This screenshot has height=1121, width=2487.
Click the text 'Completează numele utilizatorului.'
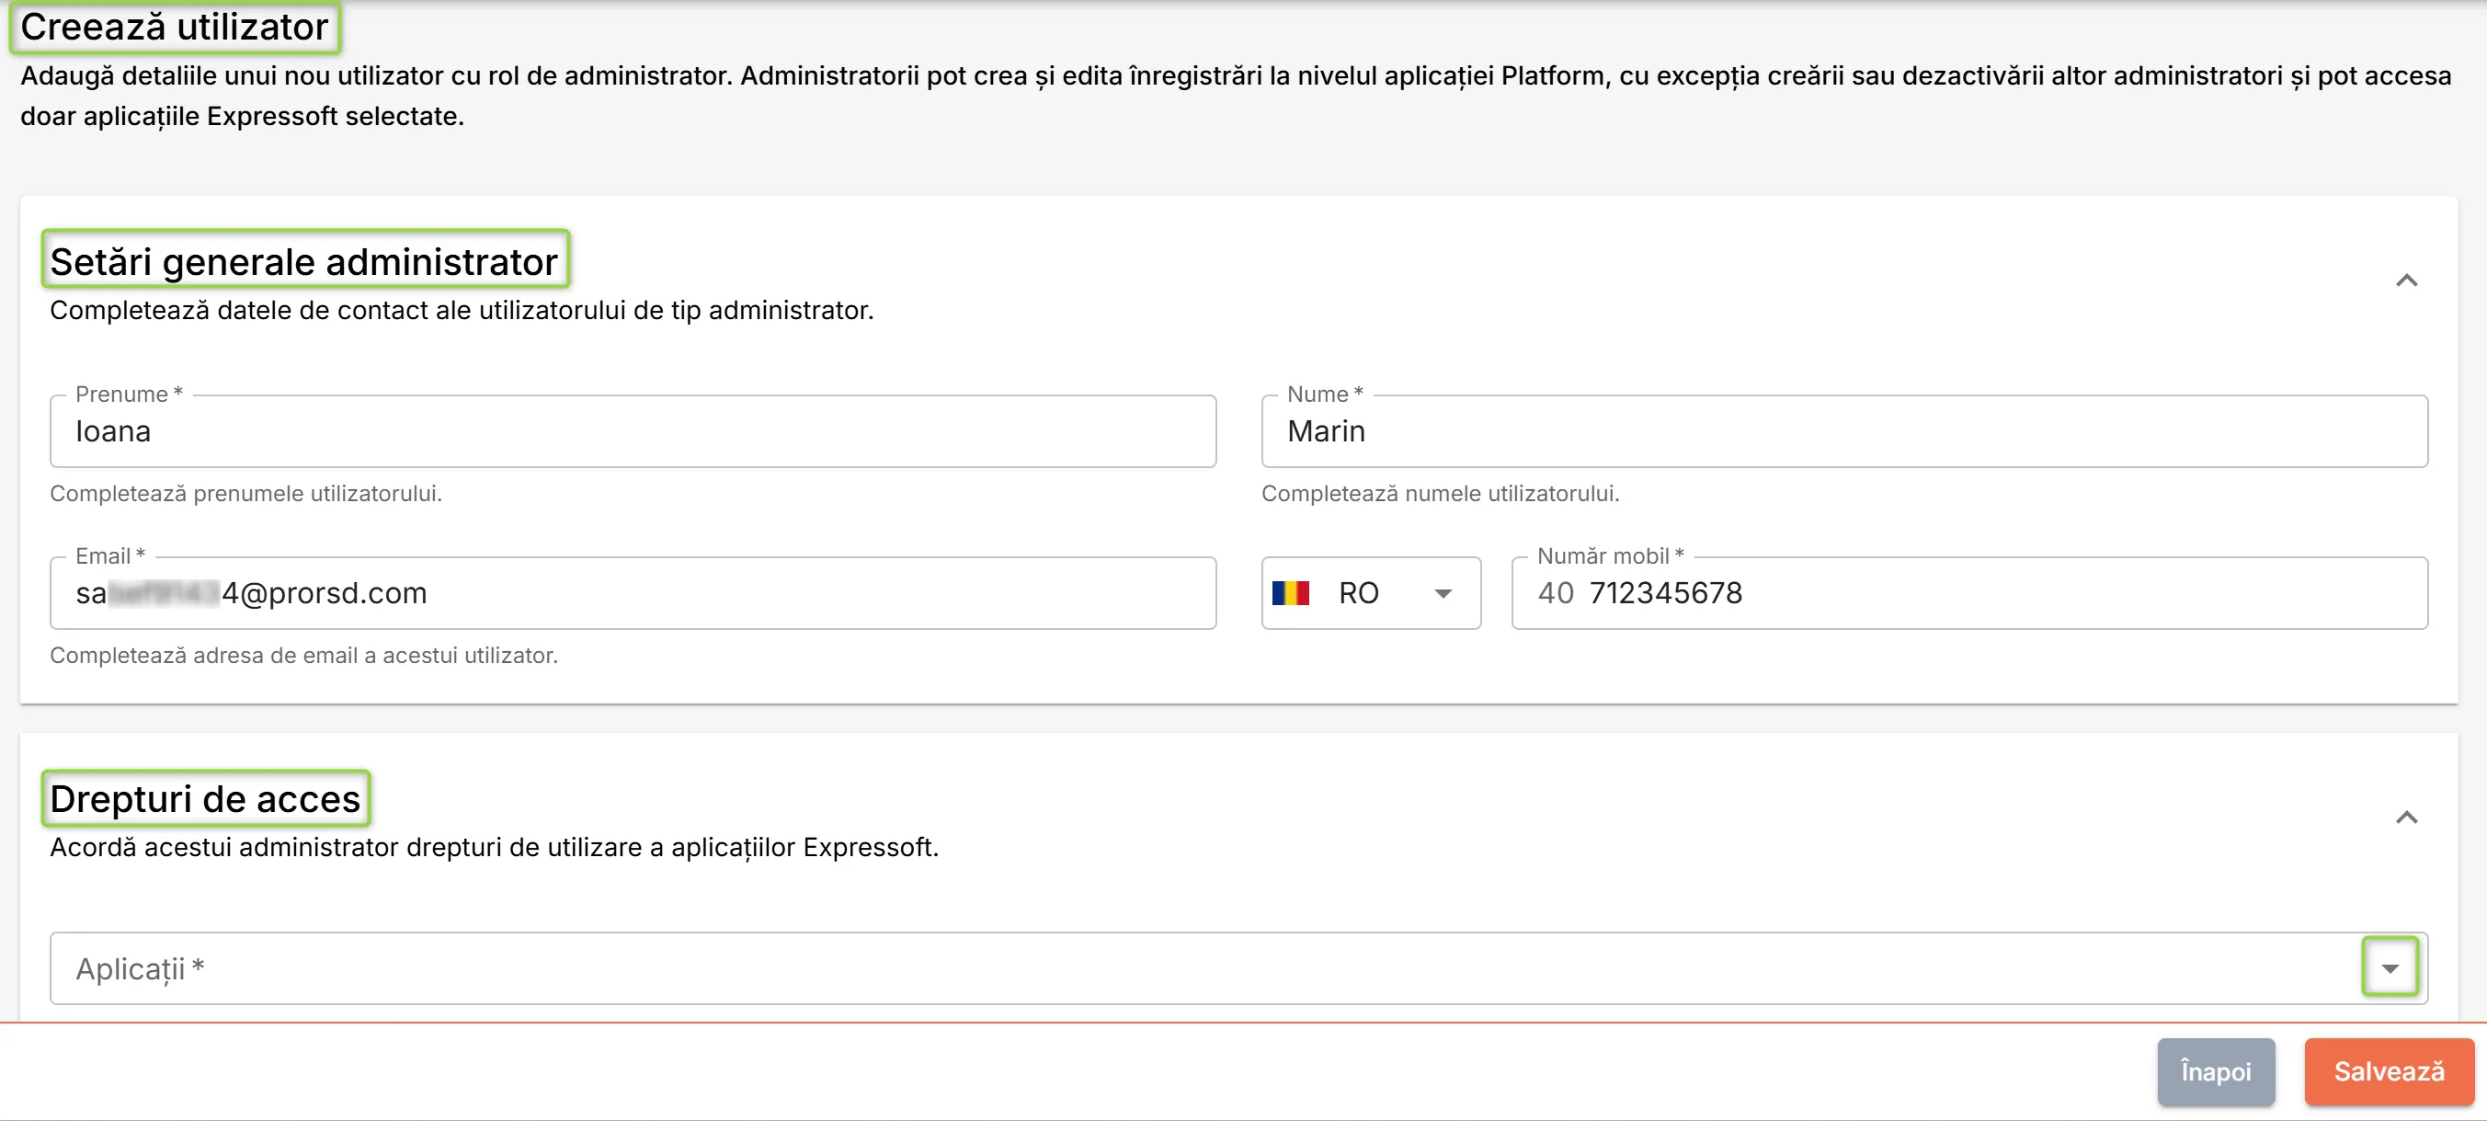[1441, 494]
